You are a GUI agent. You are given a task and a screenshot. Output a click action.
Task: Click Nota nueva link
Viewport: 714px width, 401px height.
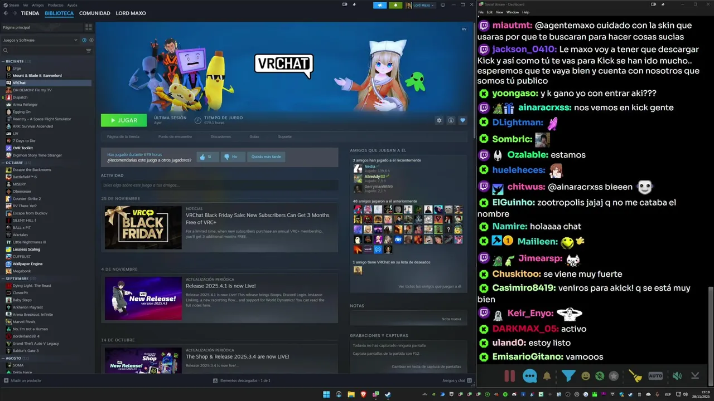point(451,319)
